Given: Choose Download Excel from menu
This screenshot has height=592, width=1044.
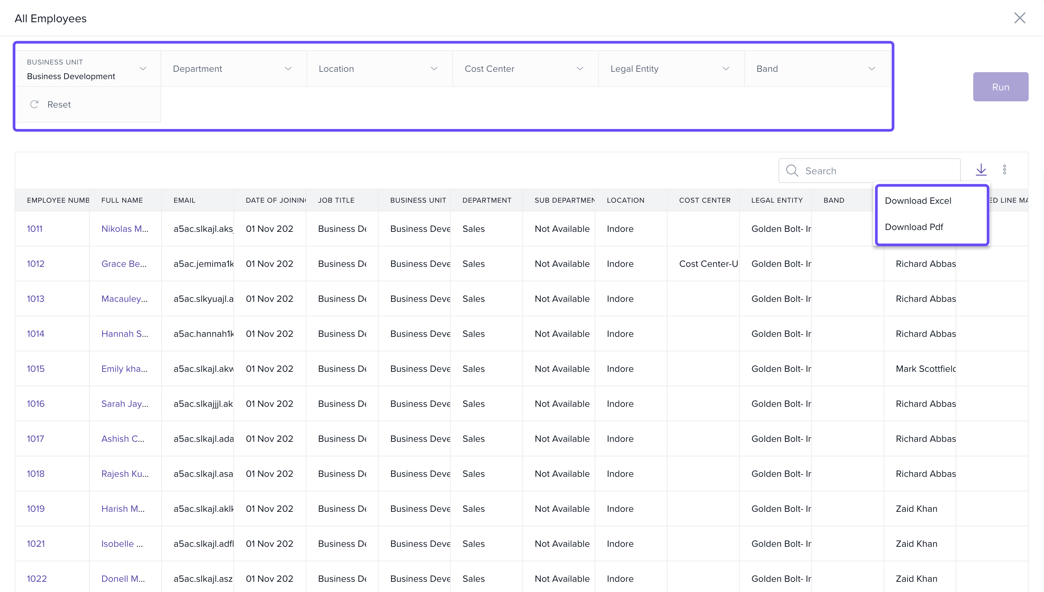Looking at the screenshot, I should tap(917, 201).
